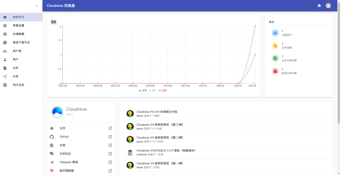
Task: Click the 文件 file icon in the sidebar
Action: (x=5, y=68)
